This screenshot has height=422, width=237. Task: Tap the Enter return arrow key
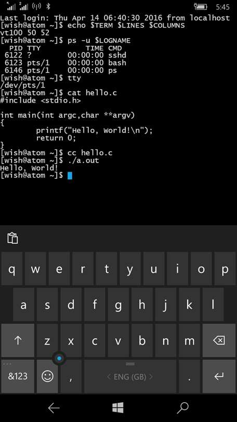219,376
